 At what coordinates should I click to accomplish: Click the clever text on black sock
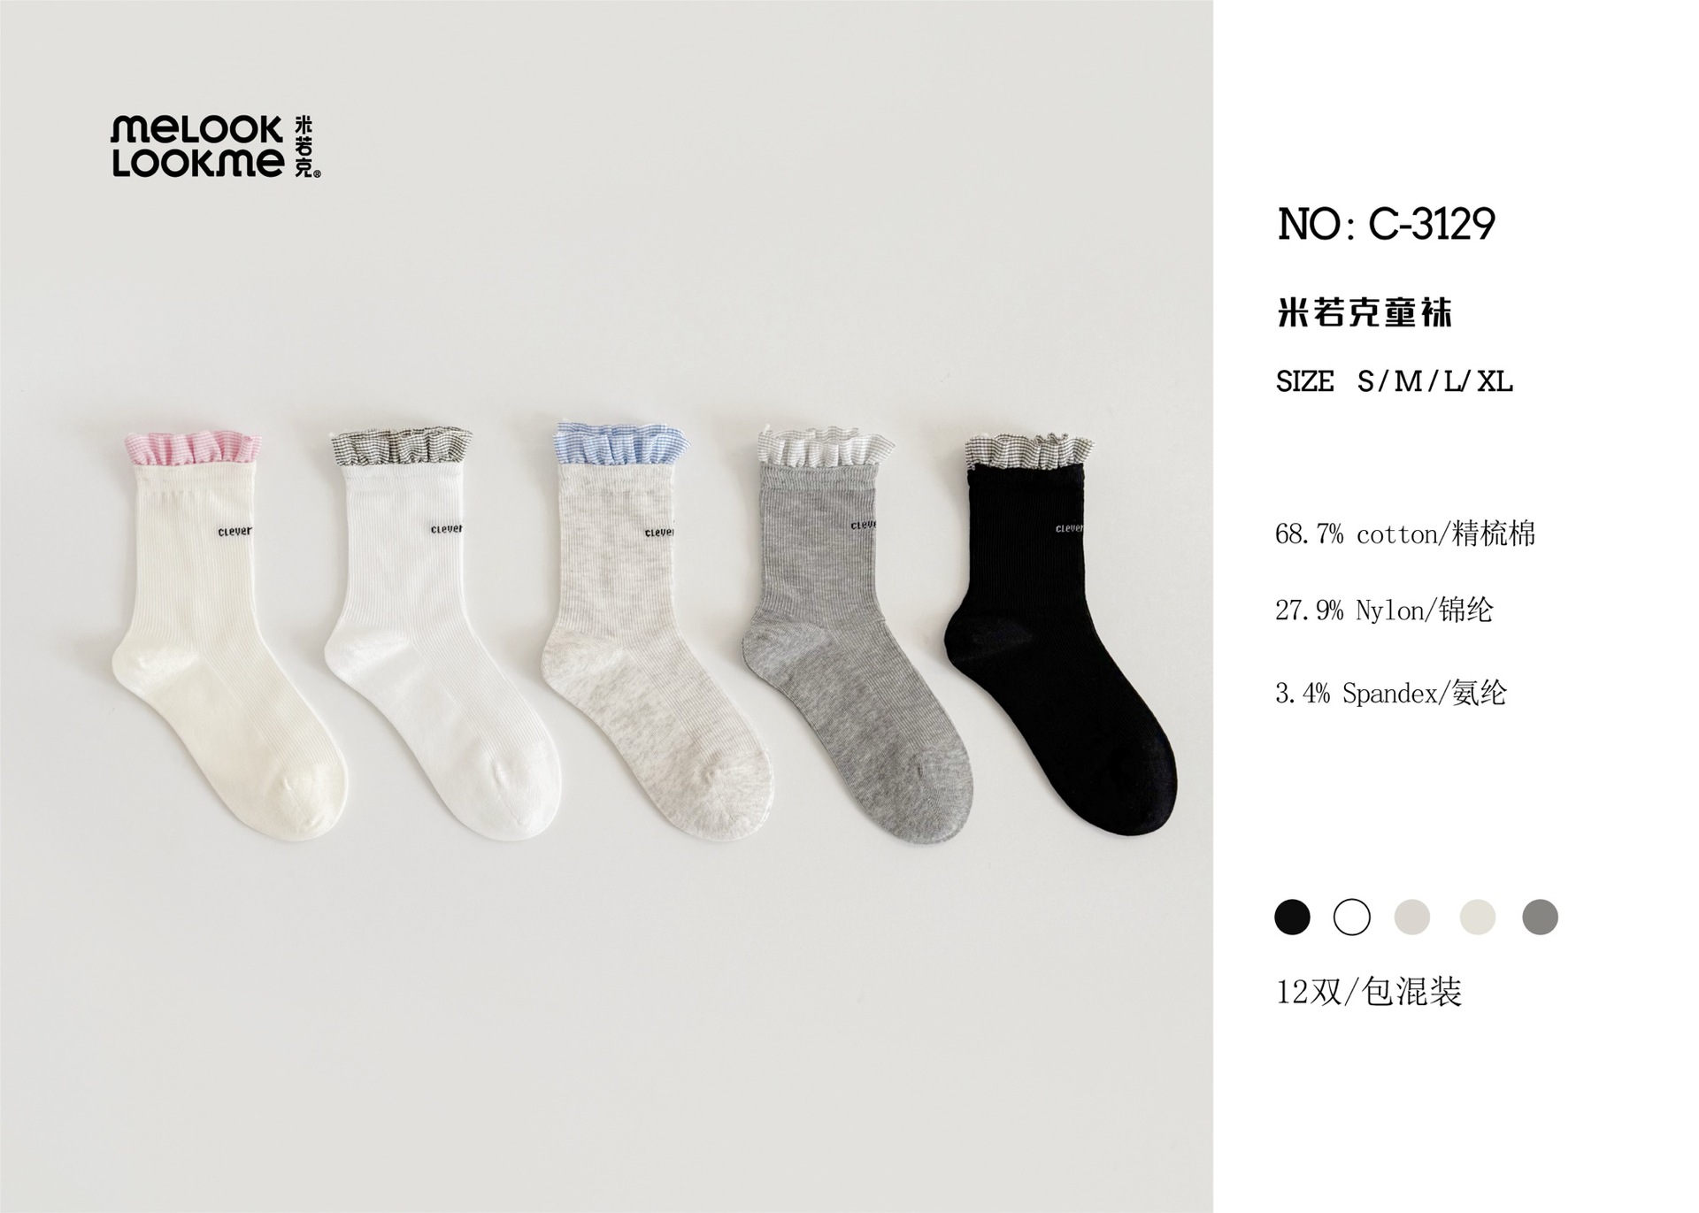[x=1070, y=529]
